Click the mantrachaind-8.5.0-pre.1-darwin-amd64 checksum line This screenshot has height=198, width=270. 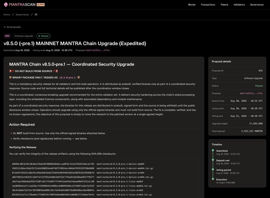pyautogui.click(x=78, y=164)
